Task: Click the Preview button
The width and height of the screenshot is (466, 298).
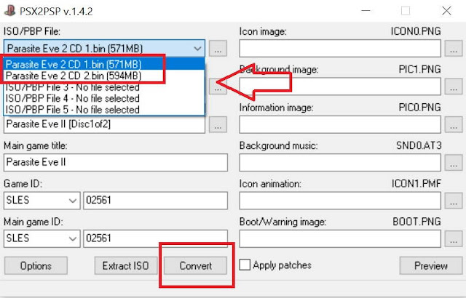Action: (x=431, y=265)
